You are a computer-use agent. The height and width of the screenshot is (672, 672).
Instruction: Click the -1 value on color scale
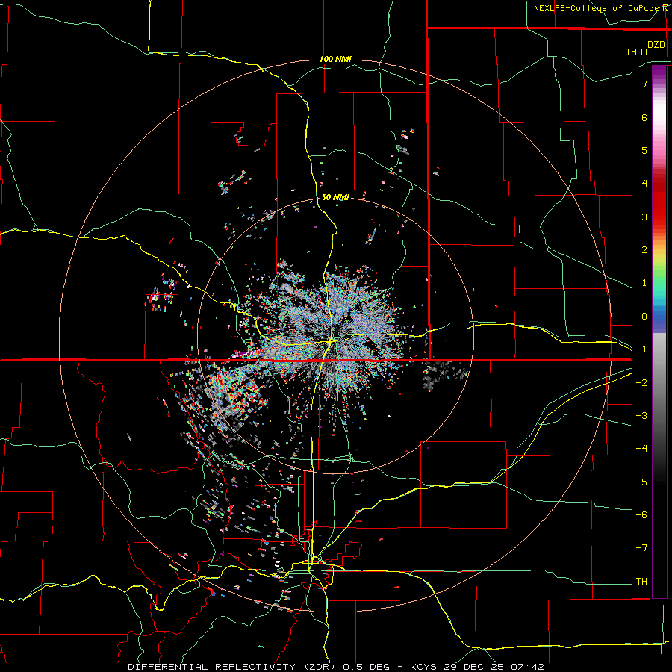pos(641,349)
